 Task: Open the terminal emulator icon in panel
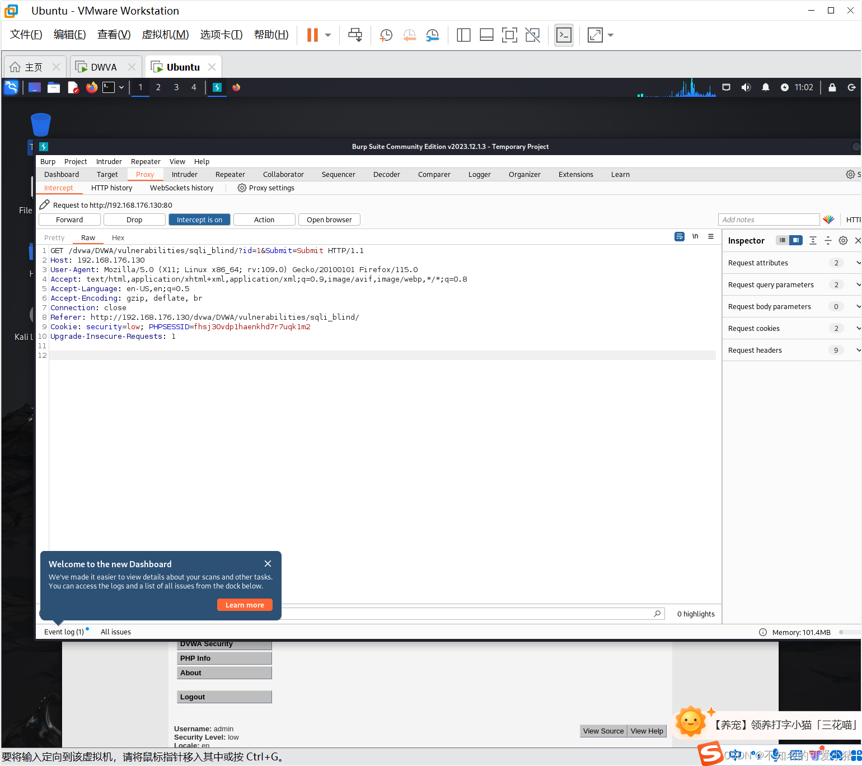coord(109,87)
